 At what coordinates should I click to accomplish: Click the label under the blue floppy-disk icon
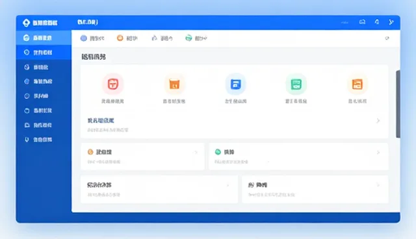point(235,101)
